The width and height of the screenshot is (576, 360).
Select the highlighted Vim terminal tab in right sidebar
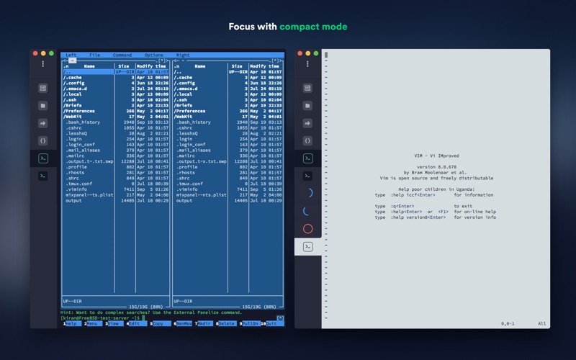tap(307, 247)
